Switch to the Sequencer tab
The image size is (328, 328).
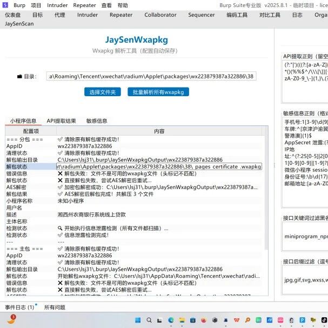tap(202, 15)
